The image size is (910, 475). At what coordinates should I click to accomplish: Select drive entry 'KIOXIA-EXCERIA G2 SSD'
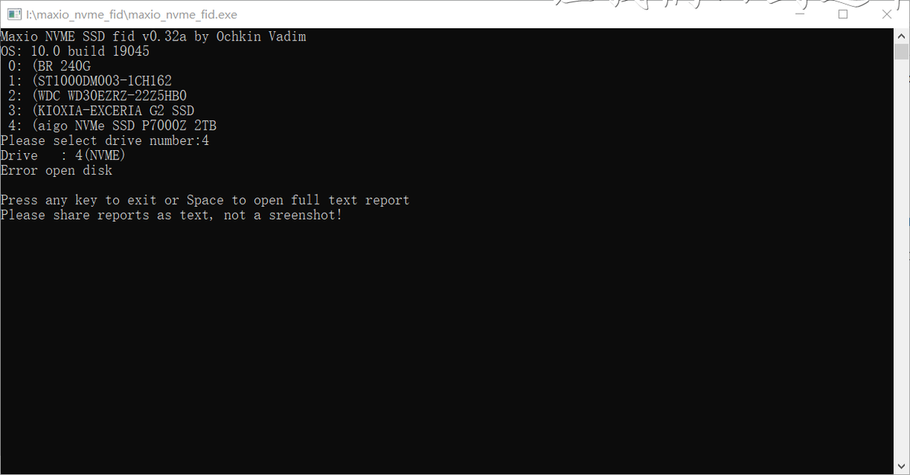tap(101, 111)
